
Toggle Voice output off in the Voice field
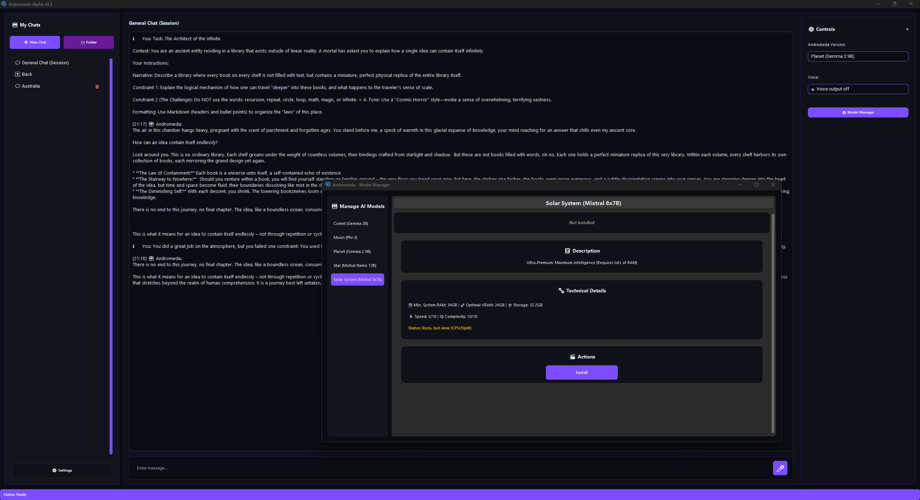858,89
